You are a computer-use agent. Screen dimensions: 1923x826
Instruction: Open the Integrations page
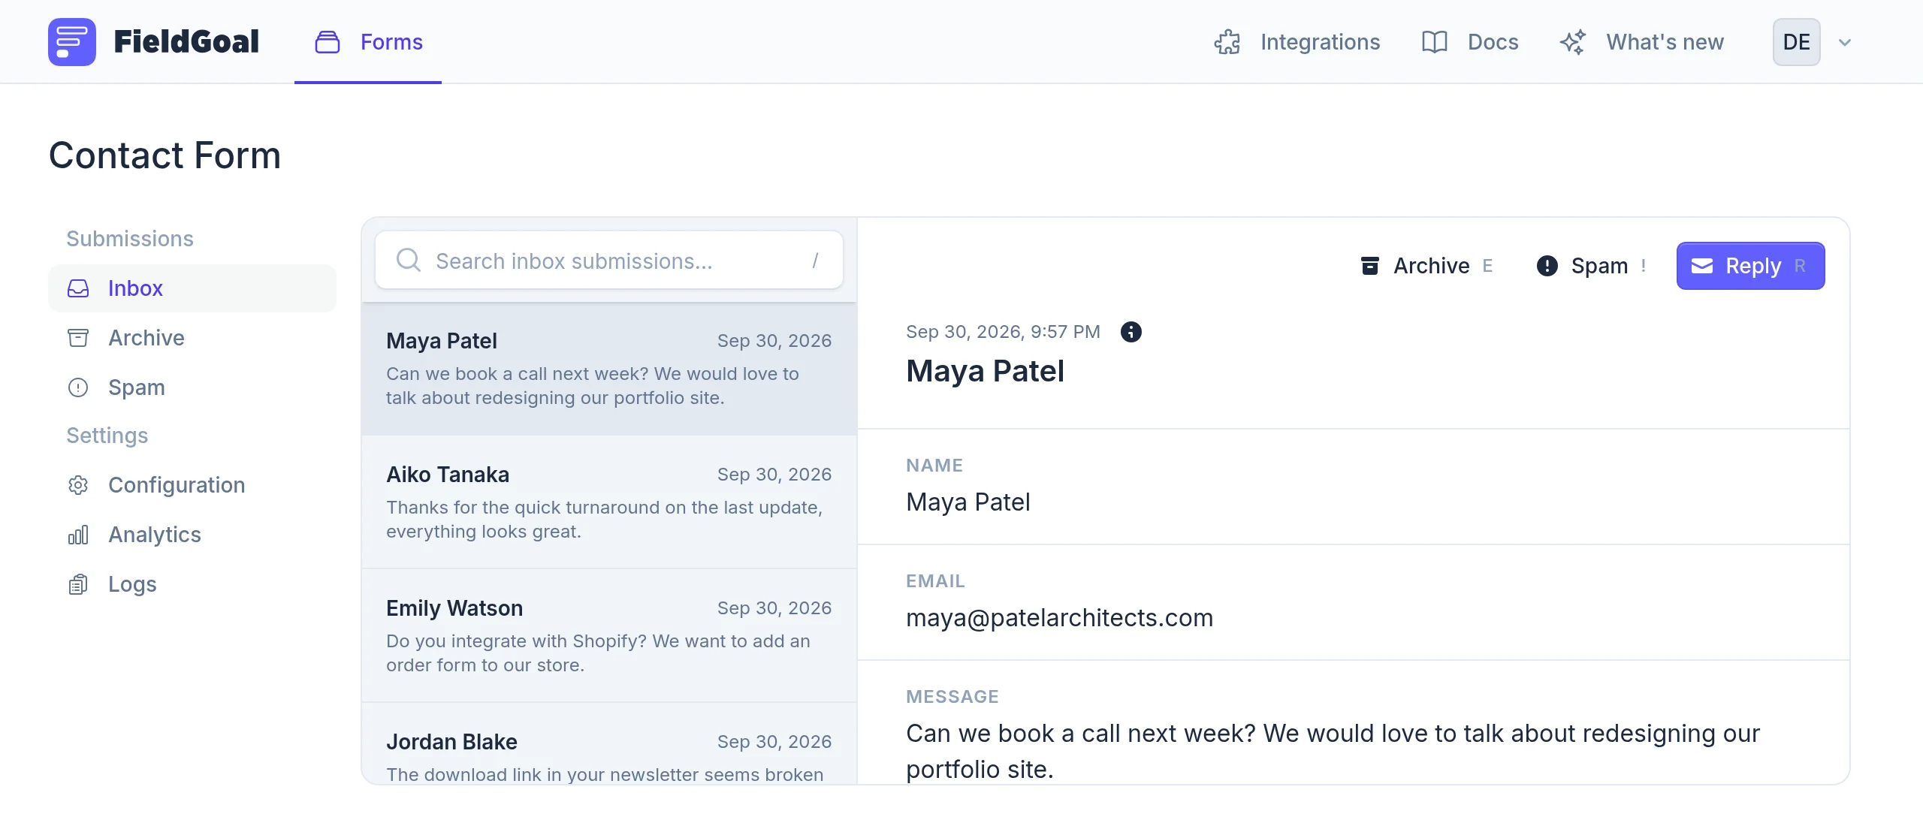tap(1297, 42)
